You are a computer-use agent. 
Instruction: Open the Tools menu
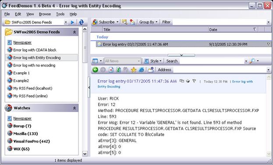pos(60,14)
